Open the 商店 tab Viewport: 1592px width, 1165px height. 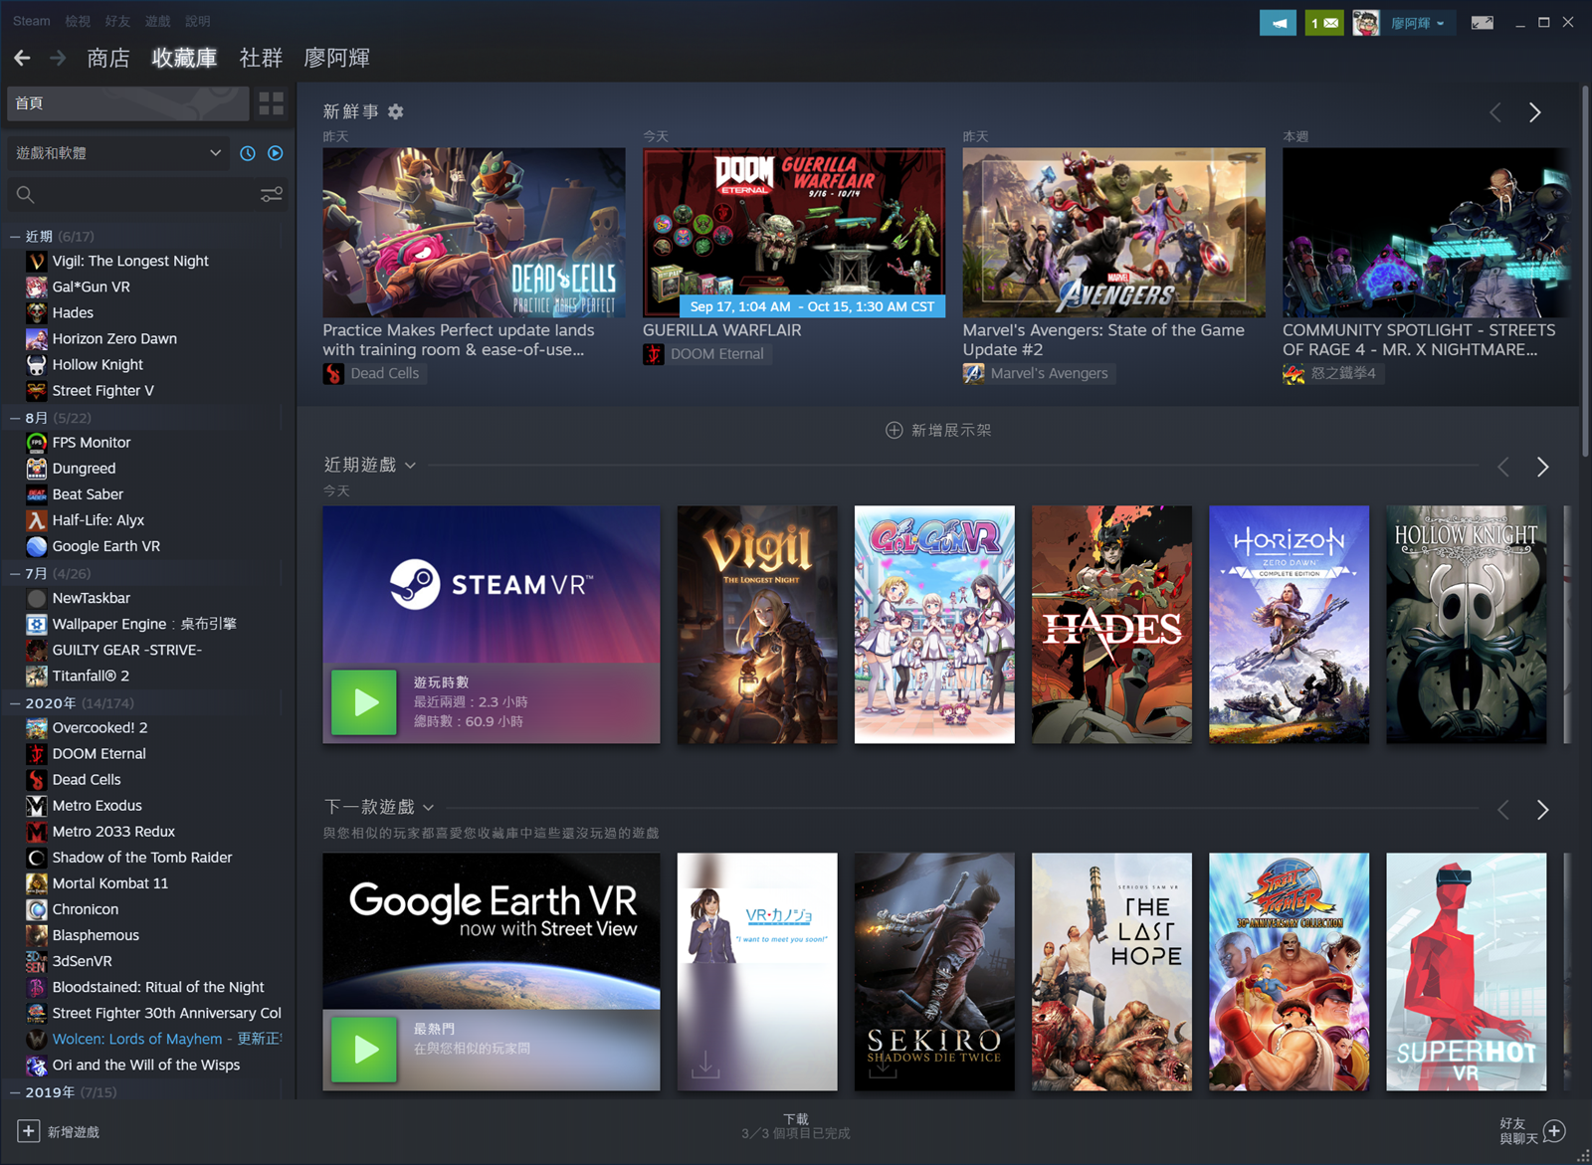tap(107, 58)
